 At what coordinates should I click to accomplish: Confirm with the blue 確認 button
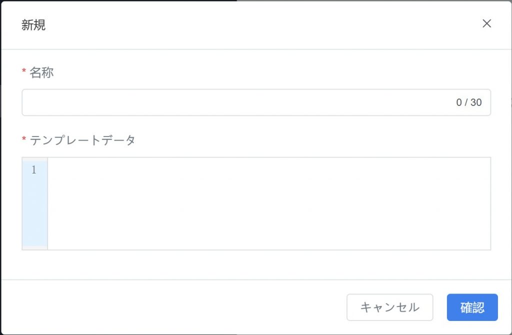(472, 307)
